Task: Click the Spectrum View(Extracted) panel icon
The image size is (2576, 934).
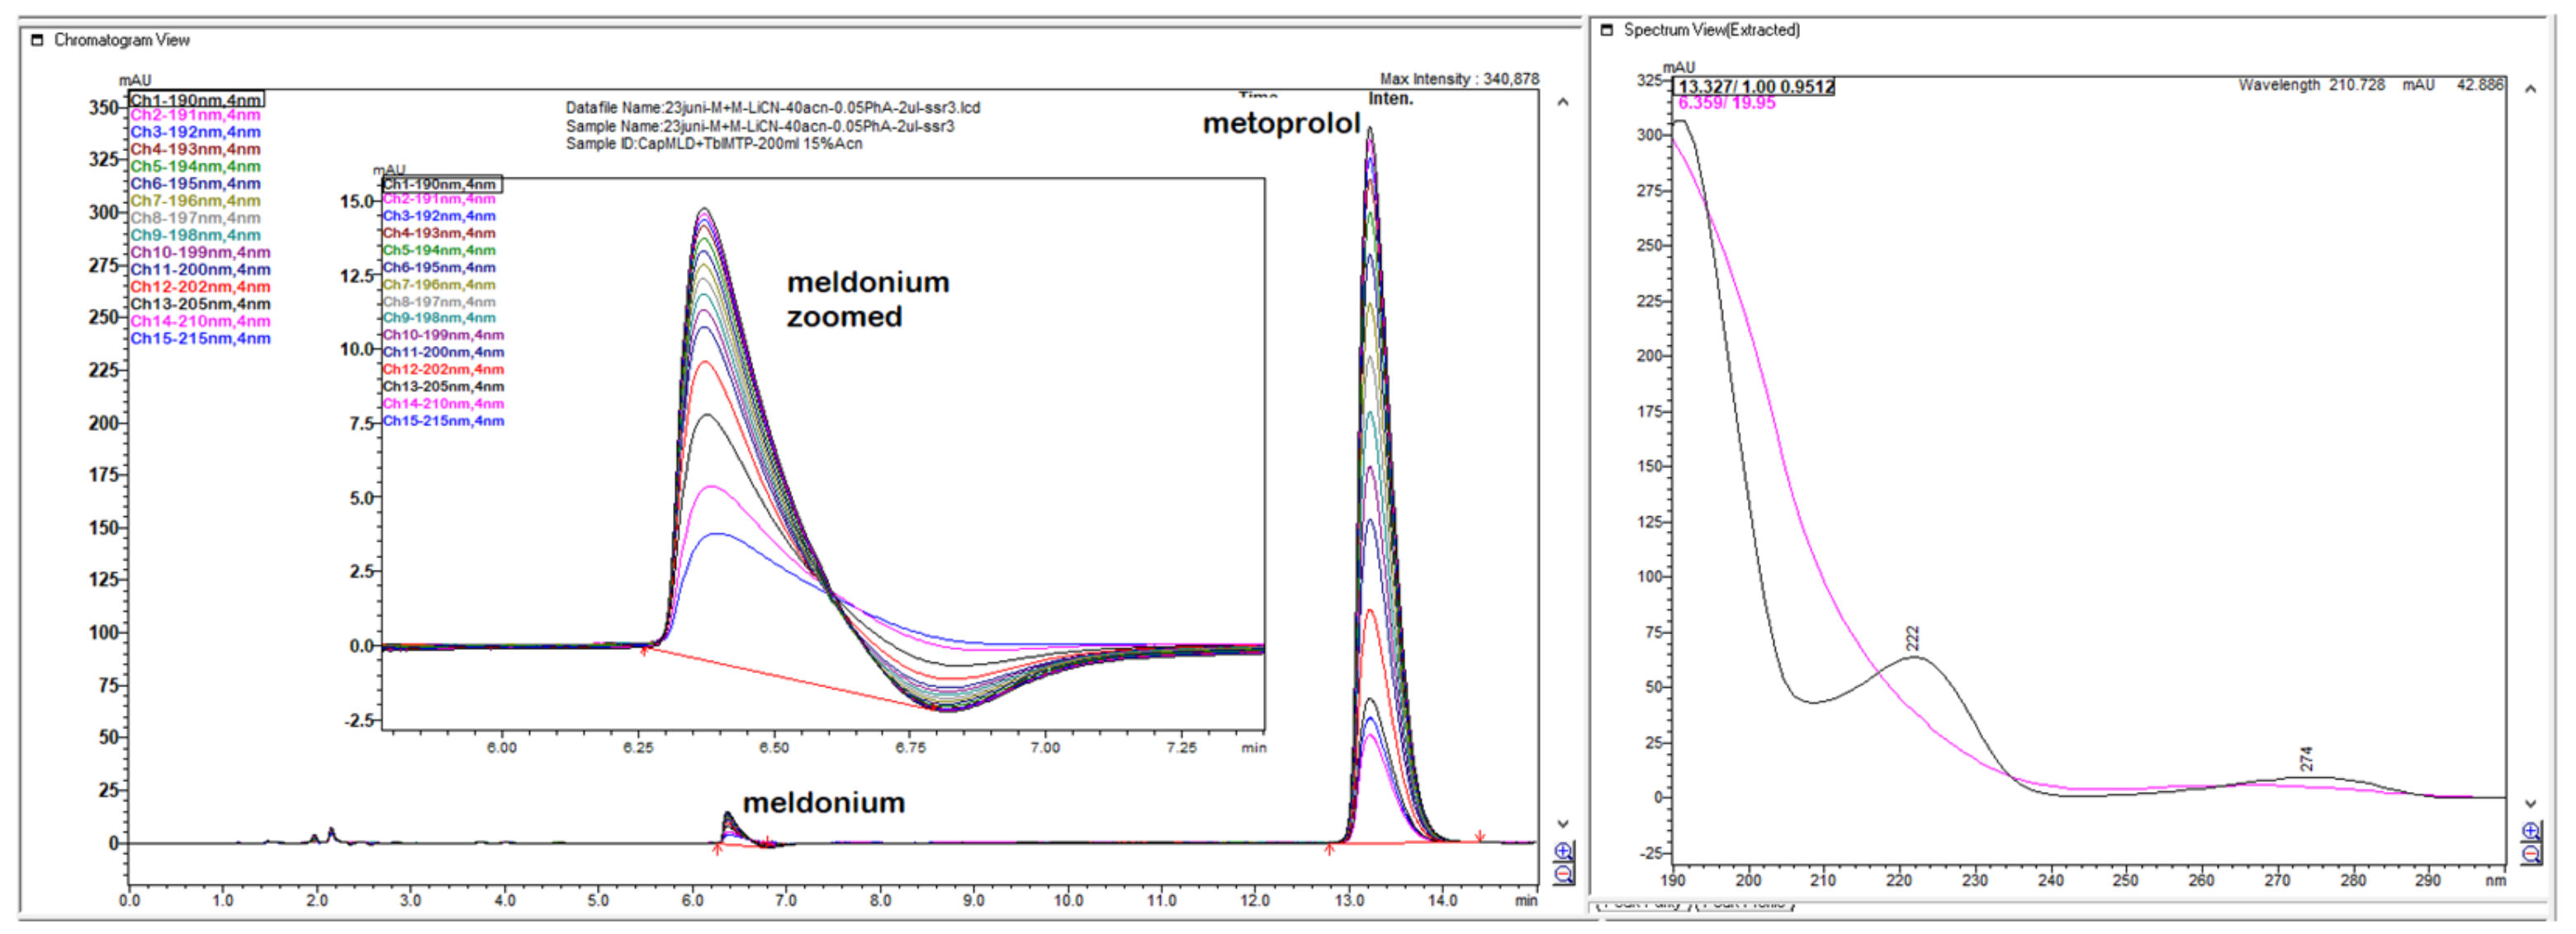Action: [x=1608, y=30]
